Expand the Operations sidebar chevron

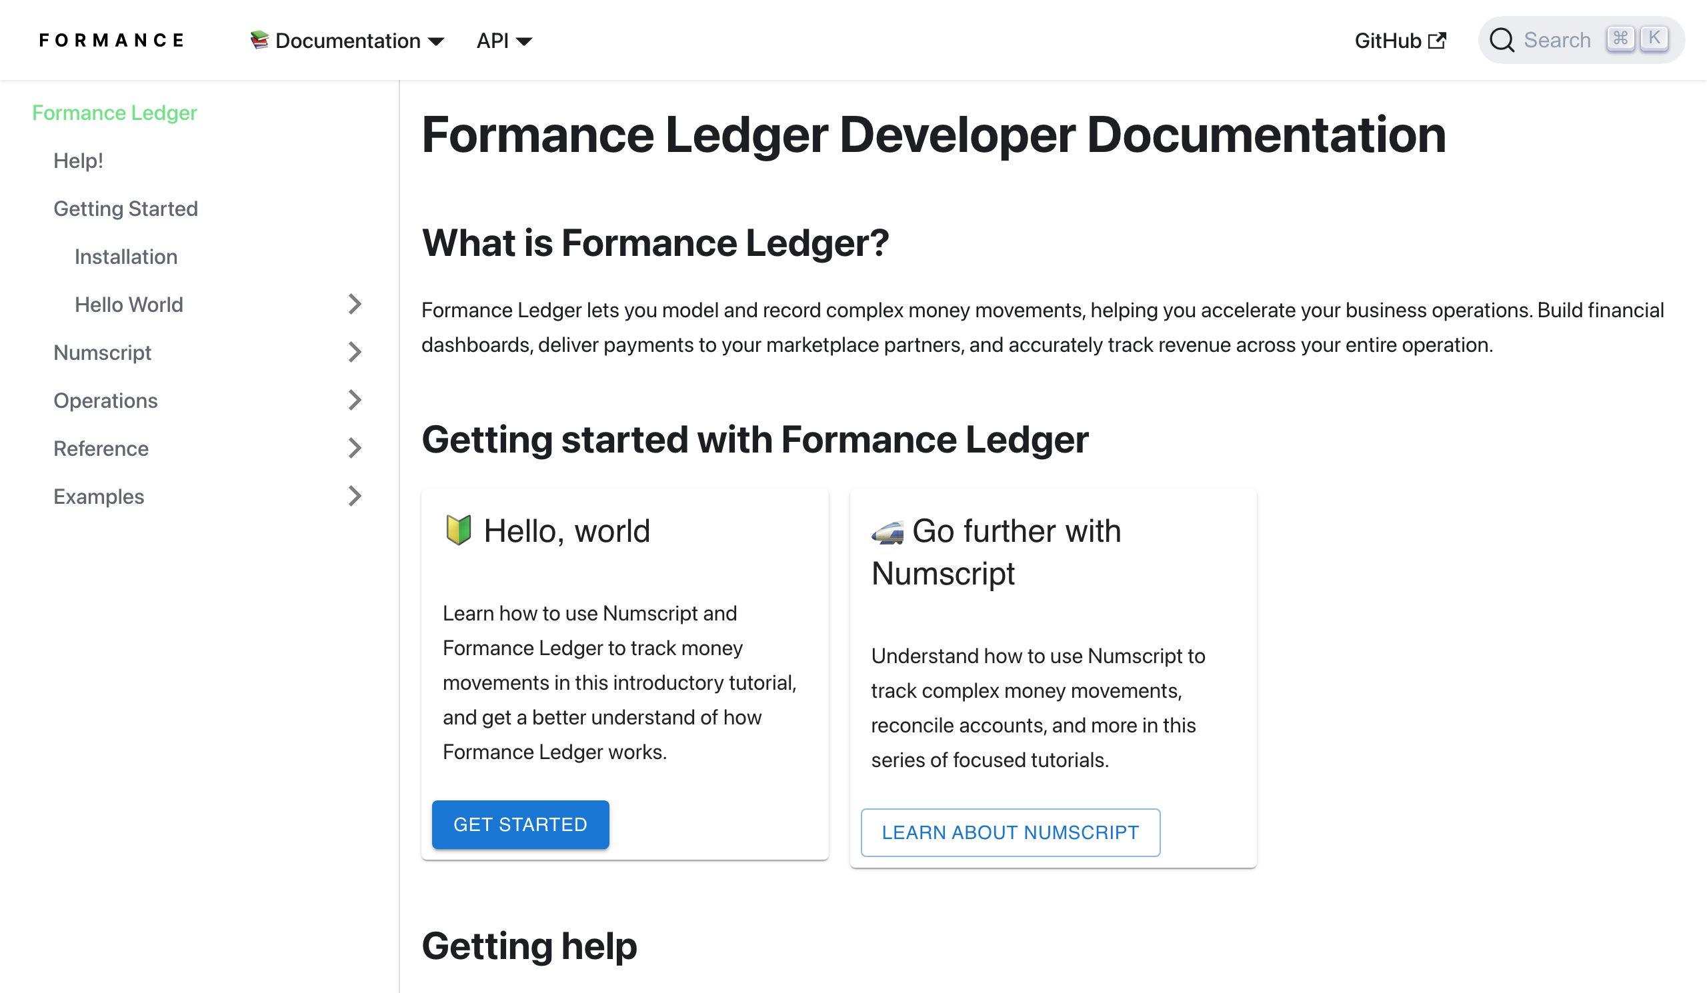[x=355, y=401]
